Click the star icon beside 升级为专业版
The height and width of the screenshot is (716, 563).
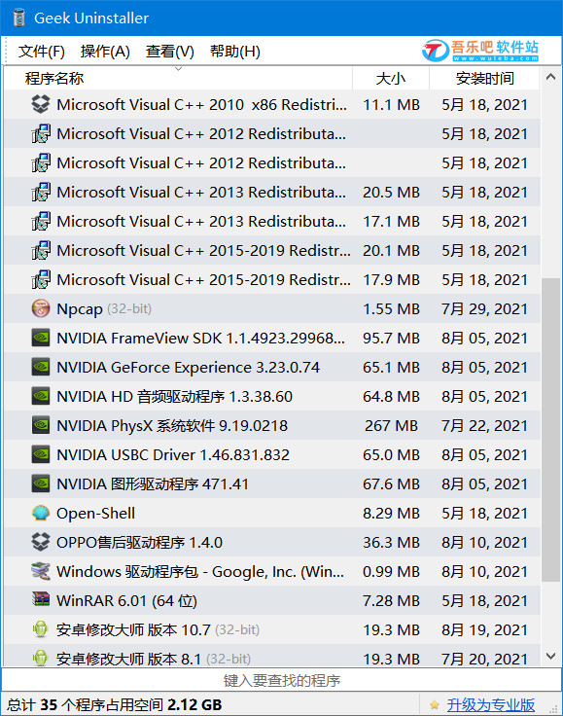pyautogui.click(x=435, y=704)
